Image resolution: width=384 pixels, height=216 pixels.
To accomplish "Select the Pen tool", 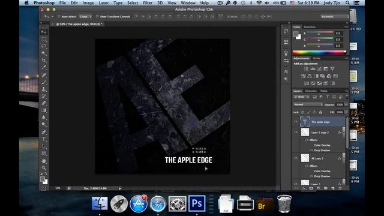I will pos(44,132).
